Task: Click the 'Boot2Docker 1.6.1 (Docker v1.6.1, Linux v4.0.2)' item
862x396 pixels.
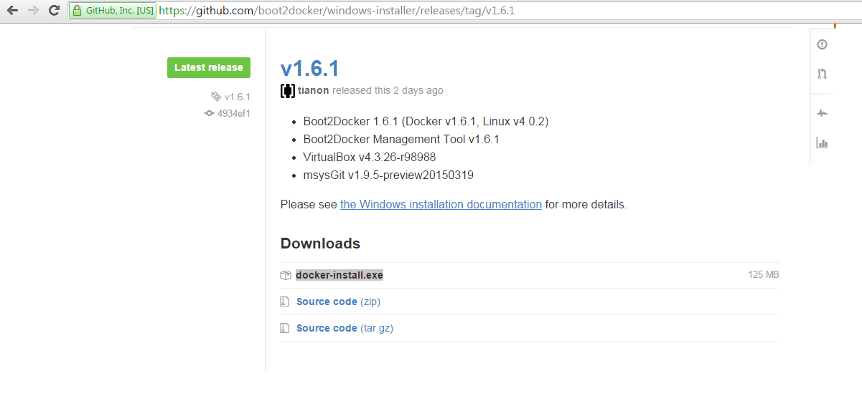Action: (426, 122)
